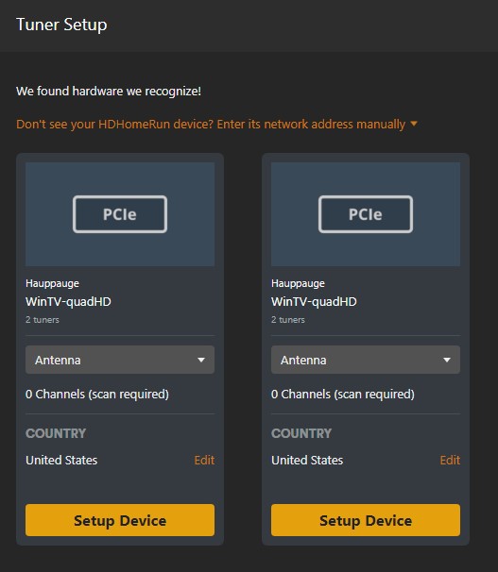
Task: Click the right card's WinTV-quadHD name
Action: pyautogui.click(x=314, y=302)
